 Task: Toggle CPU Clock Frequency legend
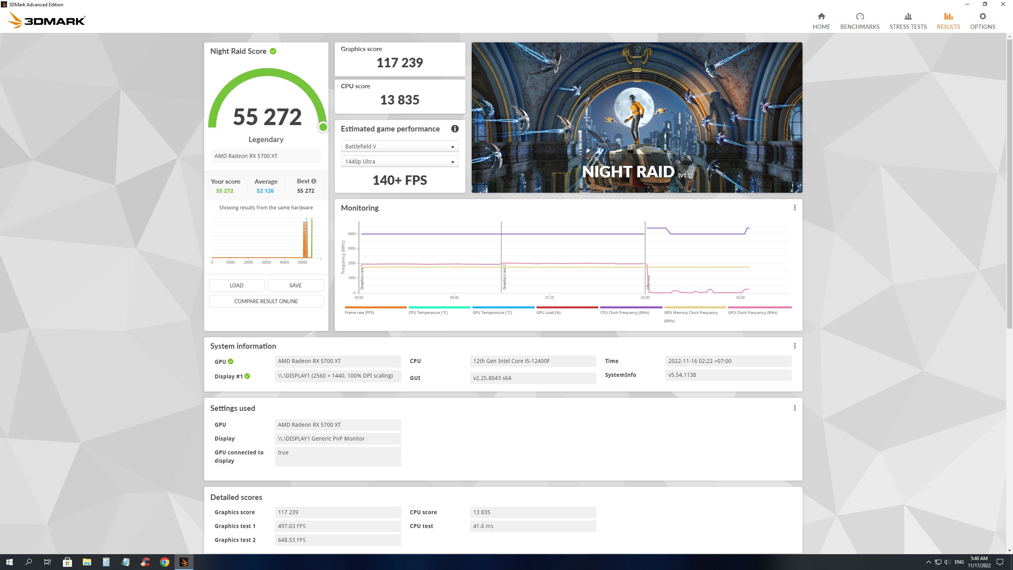point(631,310)
